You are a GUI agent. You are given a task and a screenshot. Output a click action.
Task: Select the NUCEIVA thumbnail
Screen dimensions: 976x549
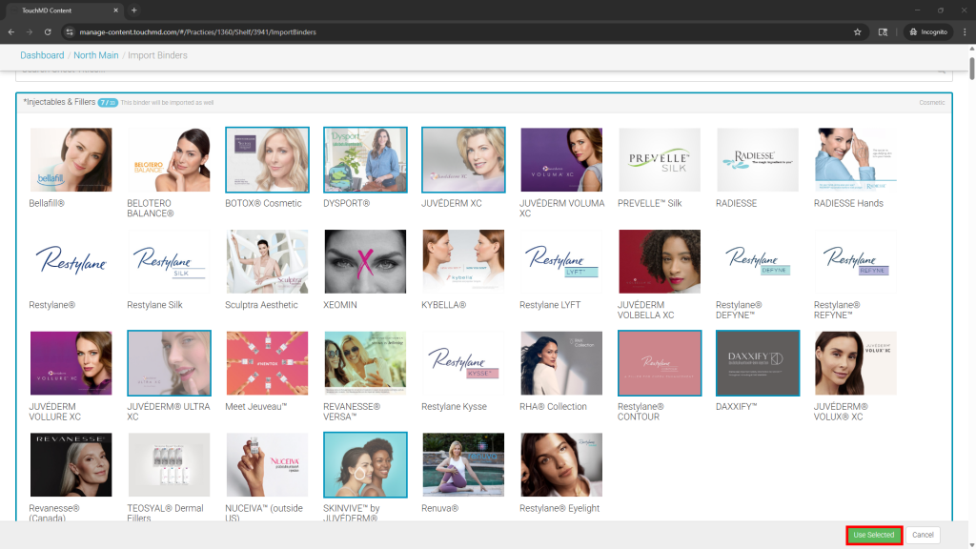(267, 465)
